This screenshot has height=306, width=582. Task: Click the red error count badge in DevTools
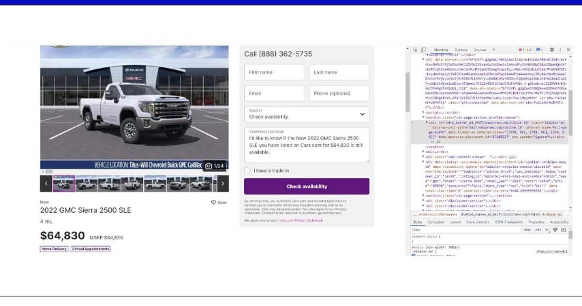[x=521, y=50]
